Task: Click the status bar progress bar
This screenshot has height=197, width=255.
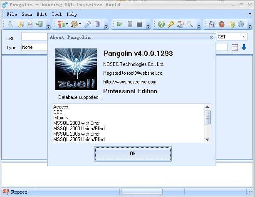Action: tap(142, 192)
